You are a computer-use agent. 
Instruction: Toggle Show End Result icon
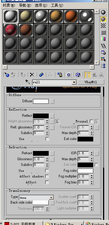[88, 75]
